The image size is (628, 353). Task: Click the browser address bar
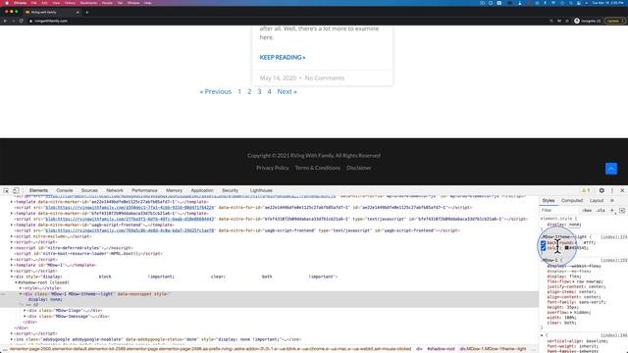[288, 21]
